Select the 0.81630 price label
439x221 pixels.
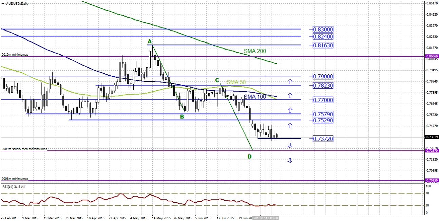[x=323, y=45]
